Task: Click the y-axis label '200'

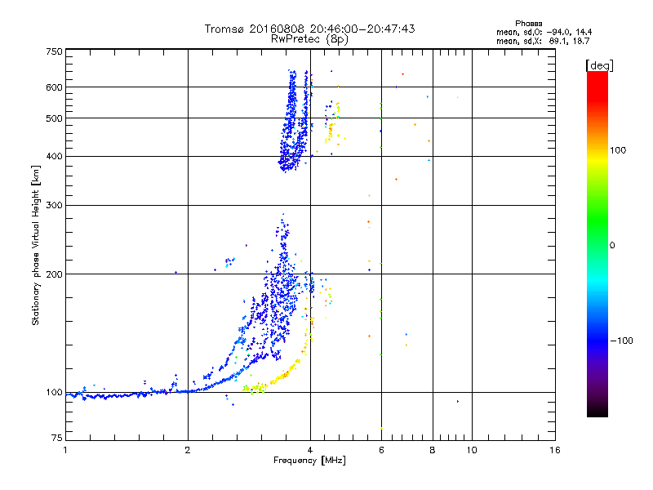Action: click(x=54, y=274)
